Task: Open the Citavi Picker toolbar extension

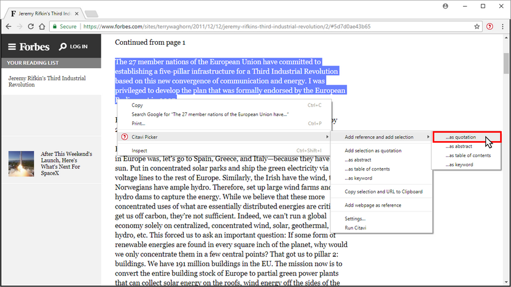Action: (x=490, y=27)
